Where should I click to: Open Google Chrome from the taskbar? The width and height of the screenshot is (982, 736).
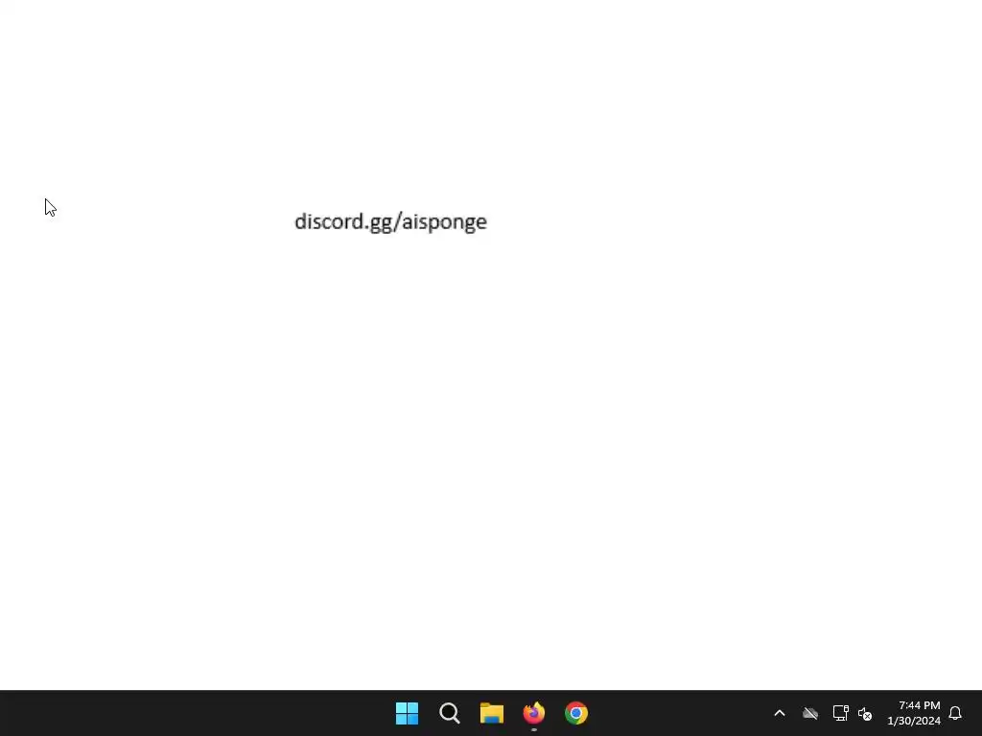[x=576, y=713]
